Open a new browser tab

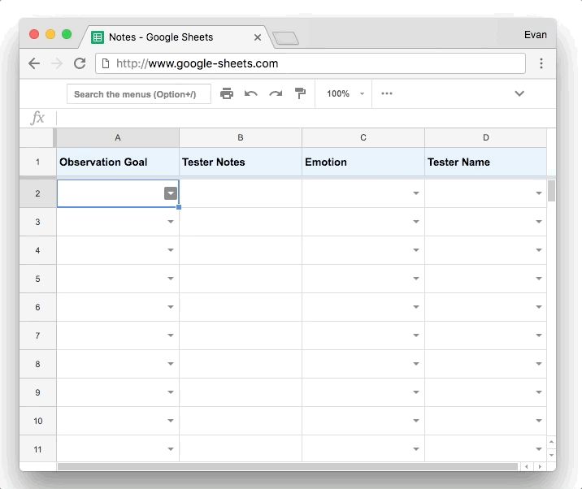(x=285, y=38)
